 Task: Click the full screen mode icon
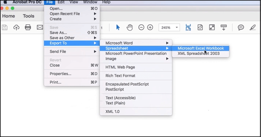(212, 27)
